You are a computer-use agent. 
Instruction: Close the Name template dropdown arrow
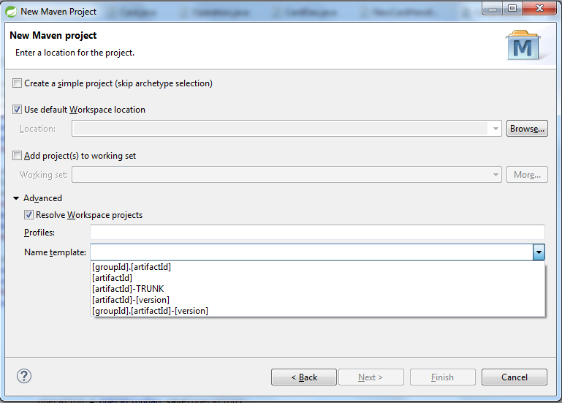pyautogui.click(x=539, y=252)
